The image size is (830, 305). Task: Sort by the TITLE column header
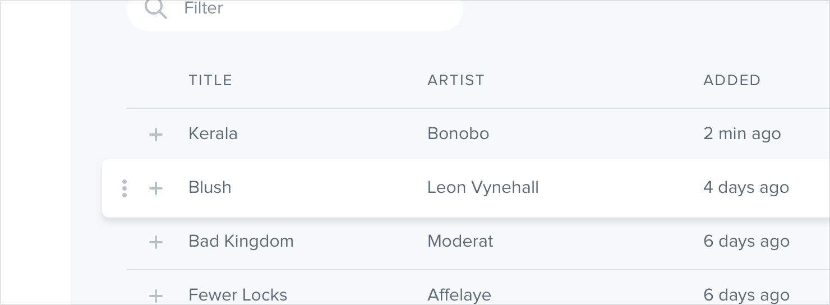tap(210, 80)
